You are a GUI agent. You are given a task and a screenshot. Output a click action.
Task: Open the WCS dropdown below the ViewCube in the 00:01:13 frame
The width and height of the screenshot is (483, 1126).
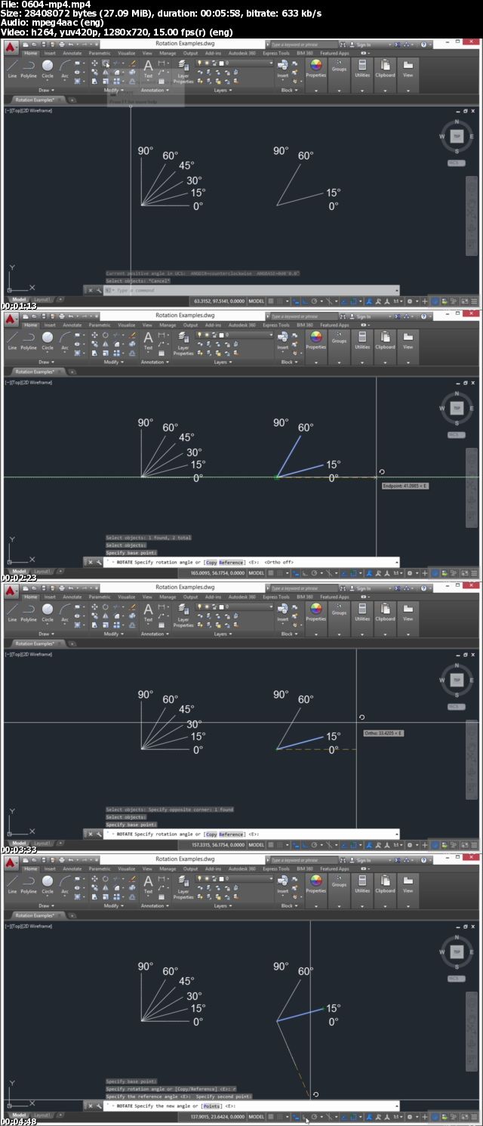coord(457,162)
